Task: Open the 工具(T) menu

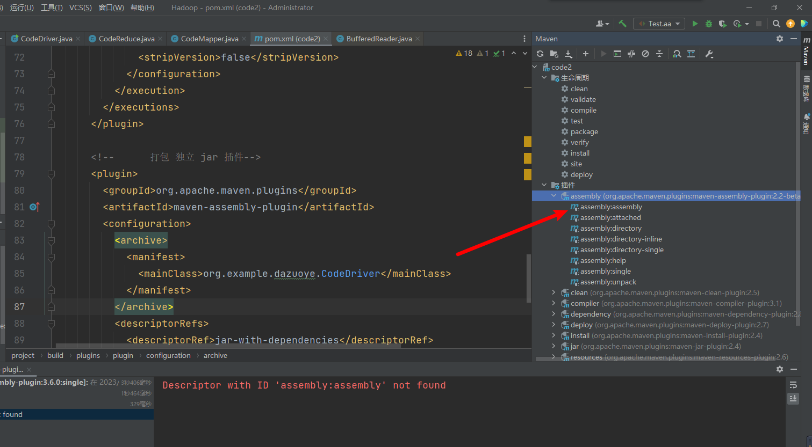Action: [52, 8]
